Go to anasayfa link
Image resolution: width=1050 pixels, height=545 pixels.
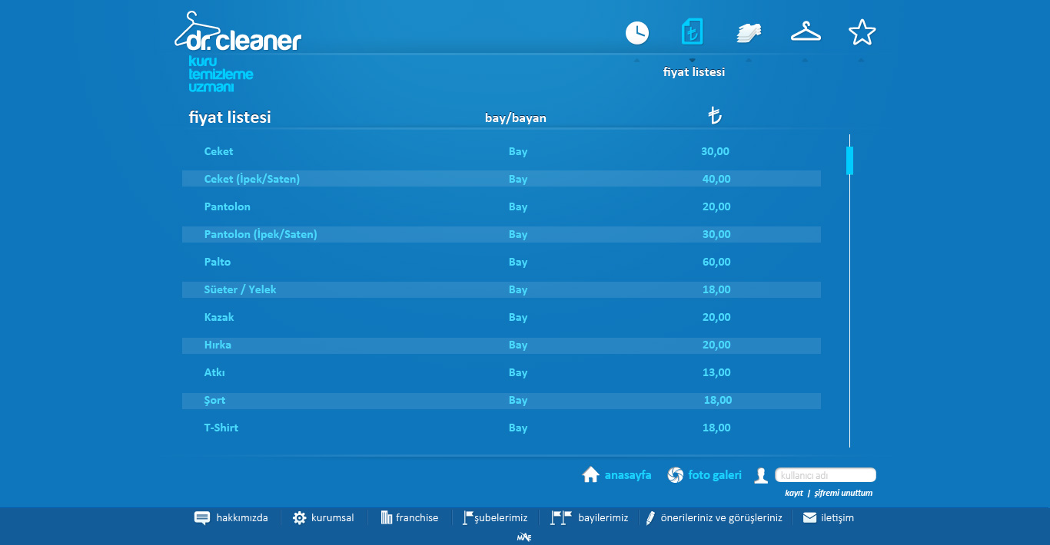[x=628, y=475]
